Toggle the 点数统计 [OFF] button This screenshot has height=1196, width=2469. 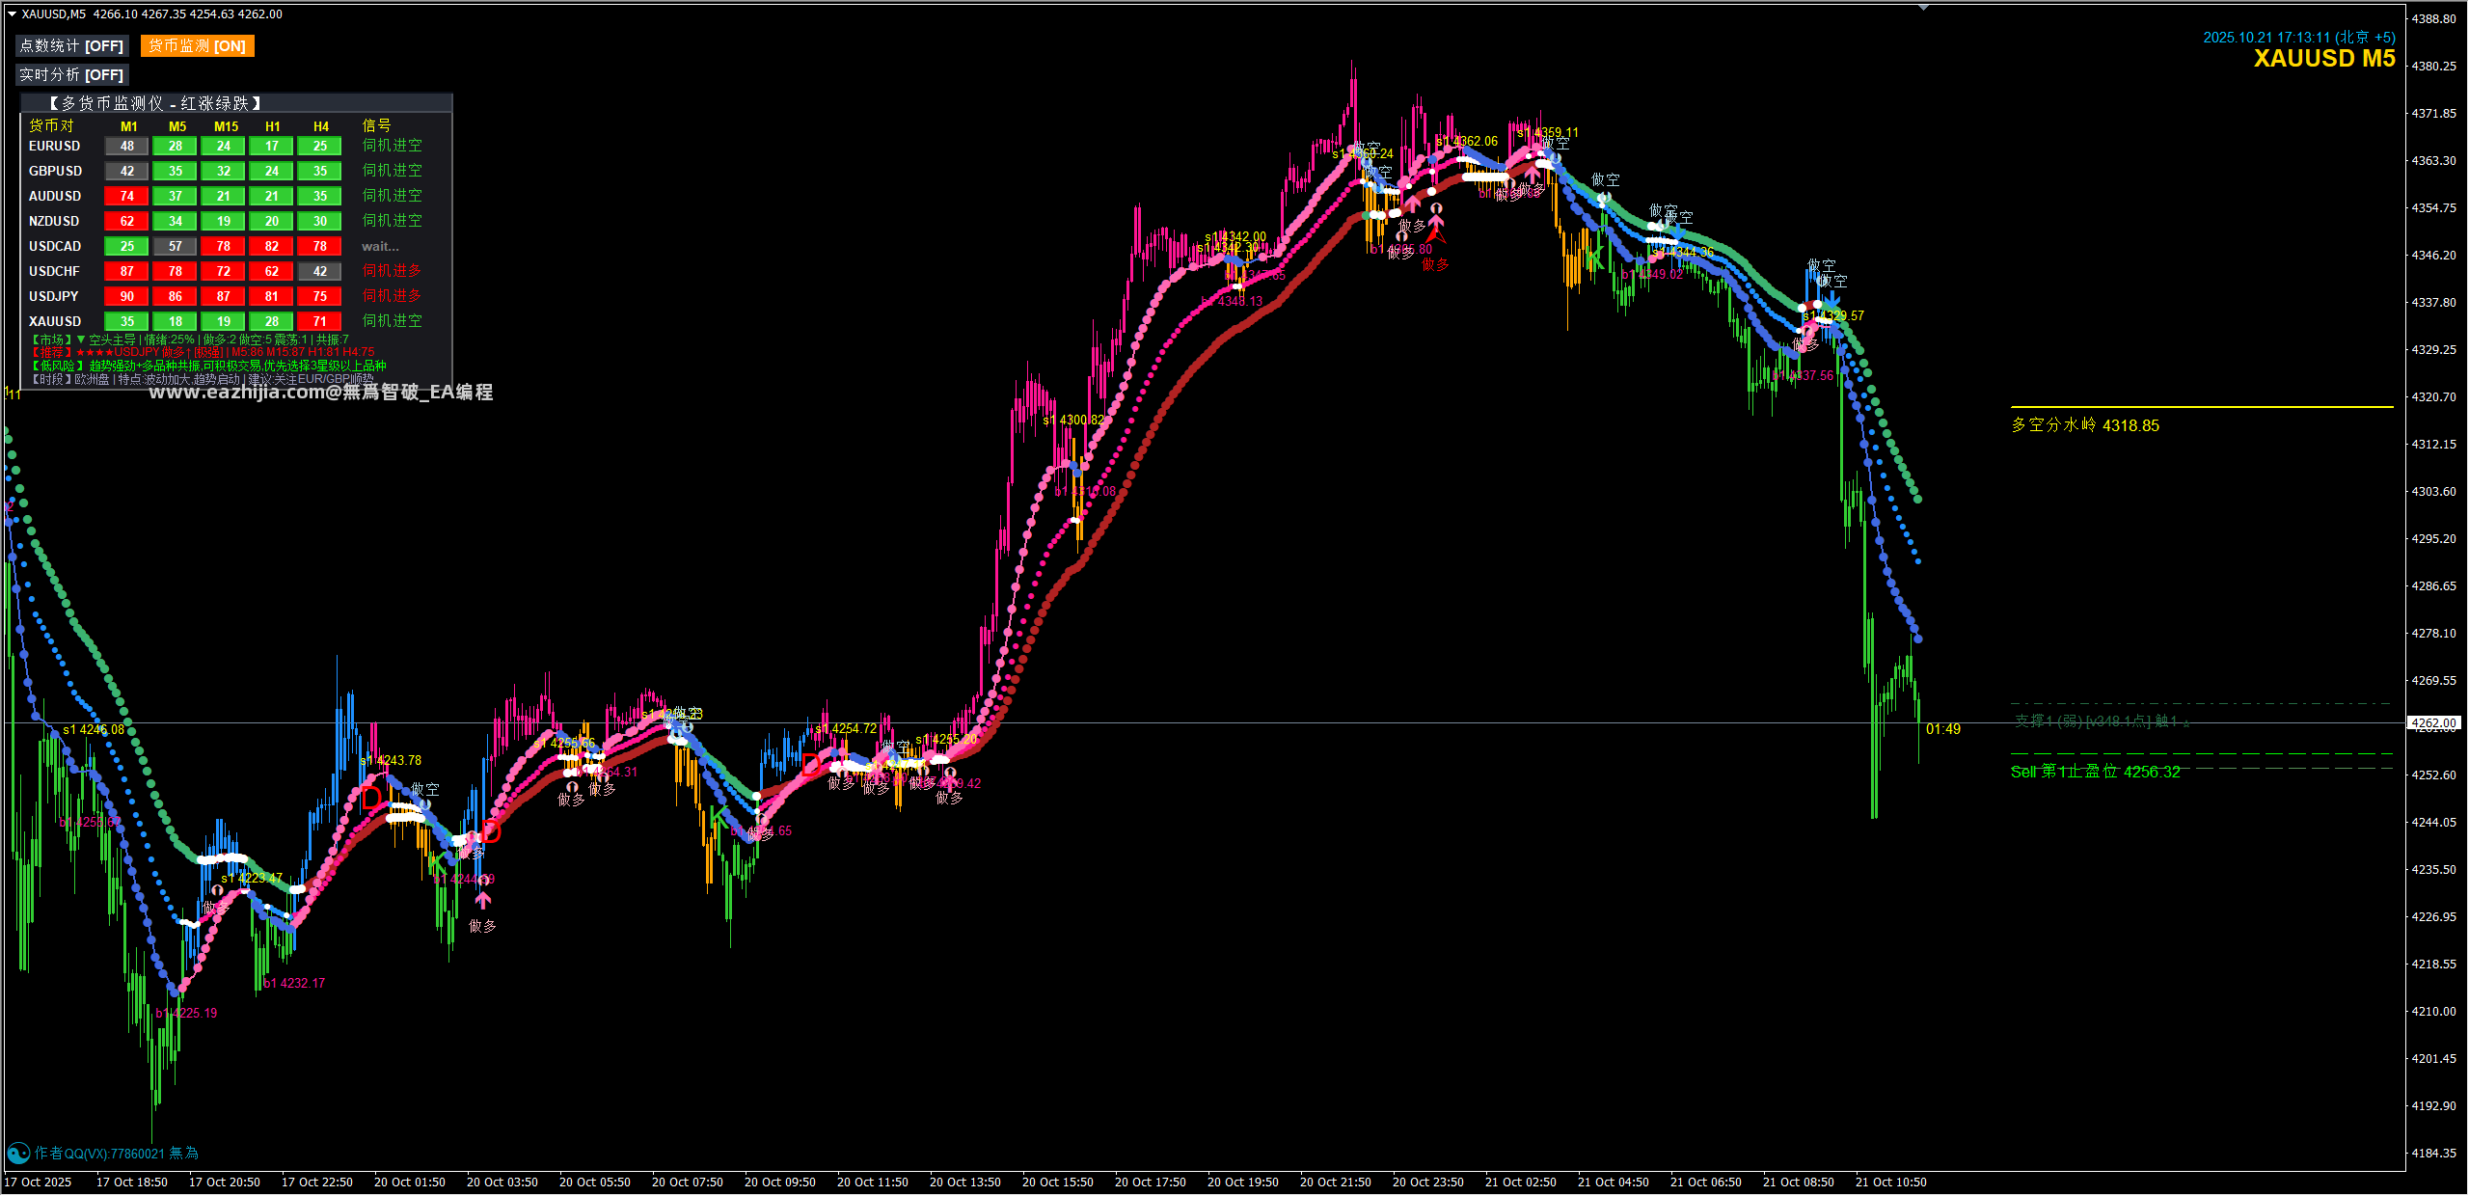pos(72,46)
